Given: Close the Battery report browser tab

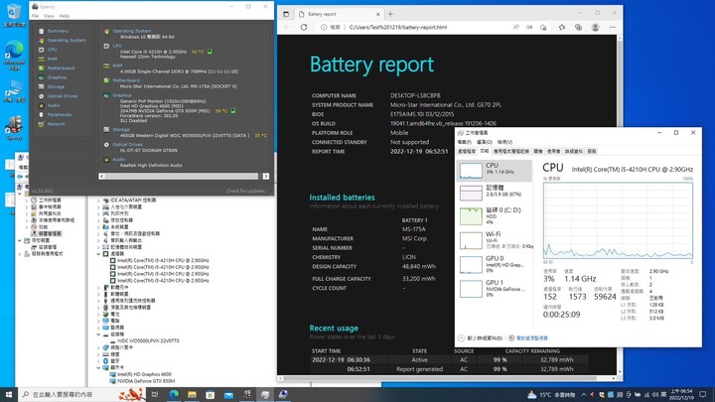Looking at the screenshot, I should 378,14.
